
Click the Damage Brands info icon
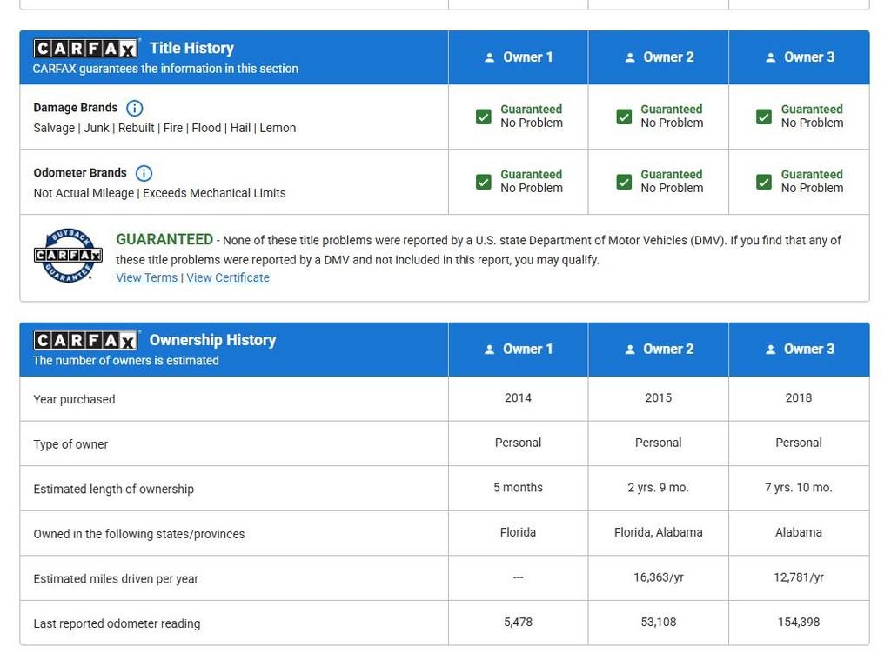[134, 108]
